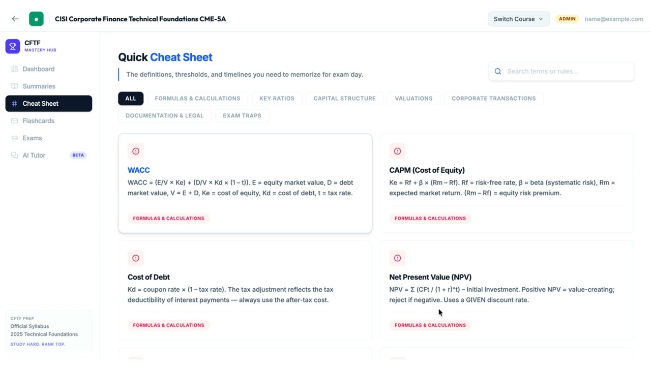Screen dimensions: 651x366
Task: Open Summaries book icon in sidebar
Action: (x=14, y=86)
